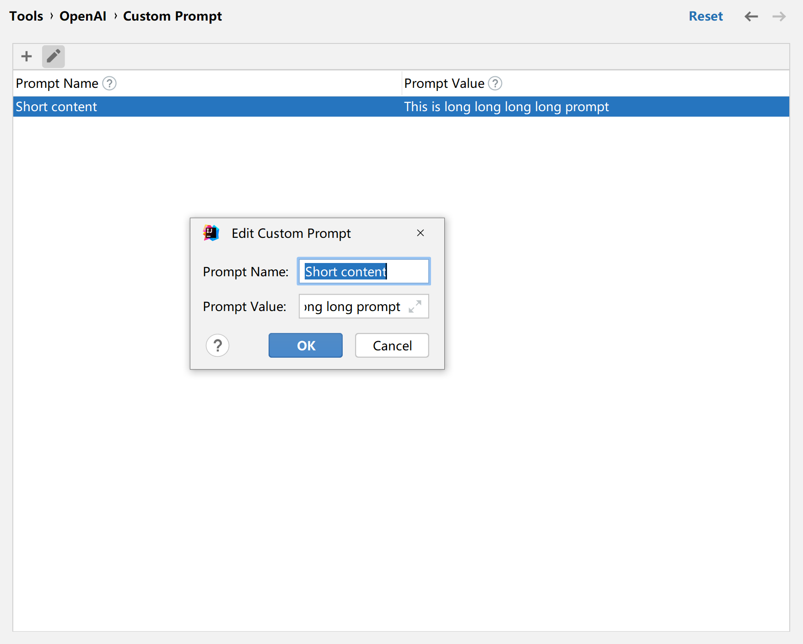Click the Reset link
This screenshot has width=803, height=644.
706,16
